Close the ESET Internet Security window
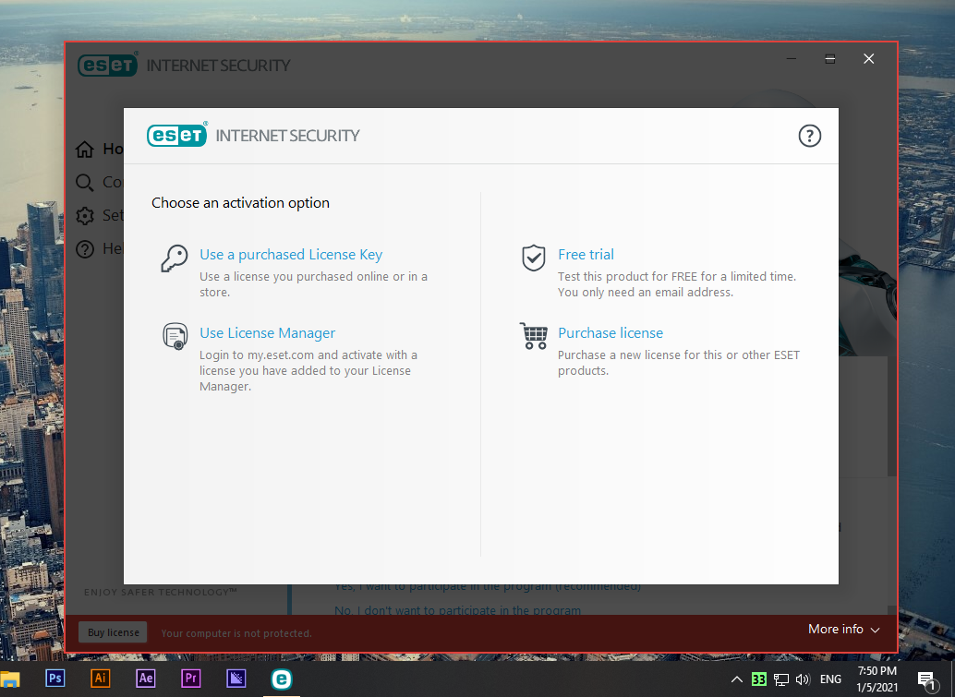 click(869, 58)
